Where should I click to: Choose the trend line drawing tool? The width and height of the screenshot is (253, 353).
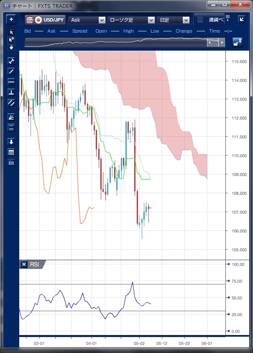11,71
